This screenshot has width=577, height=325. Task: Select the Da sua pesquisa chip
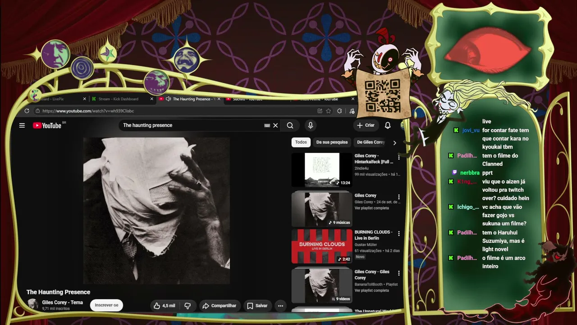(332, 142)
